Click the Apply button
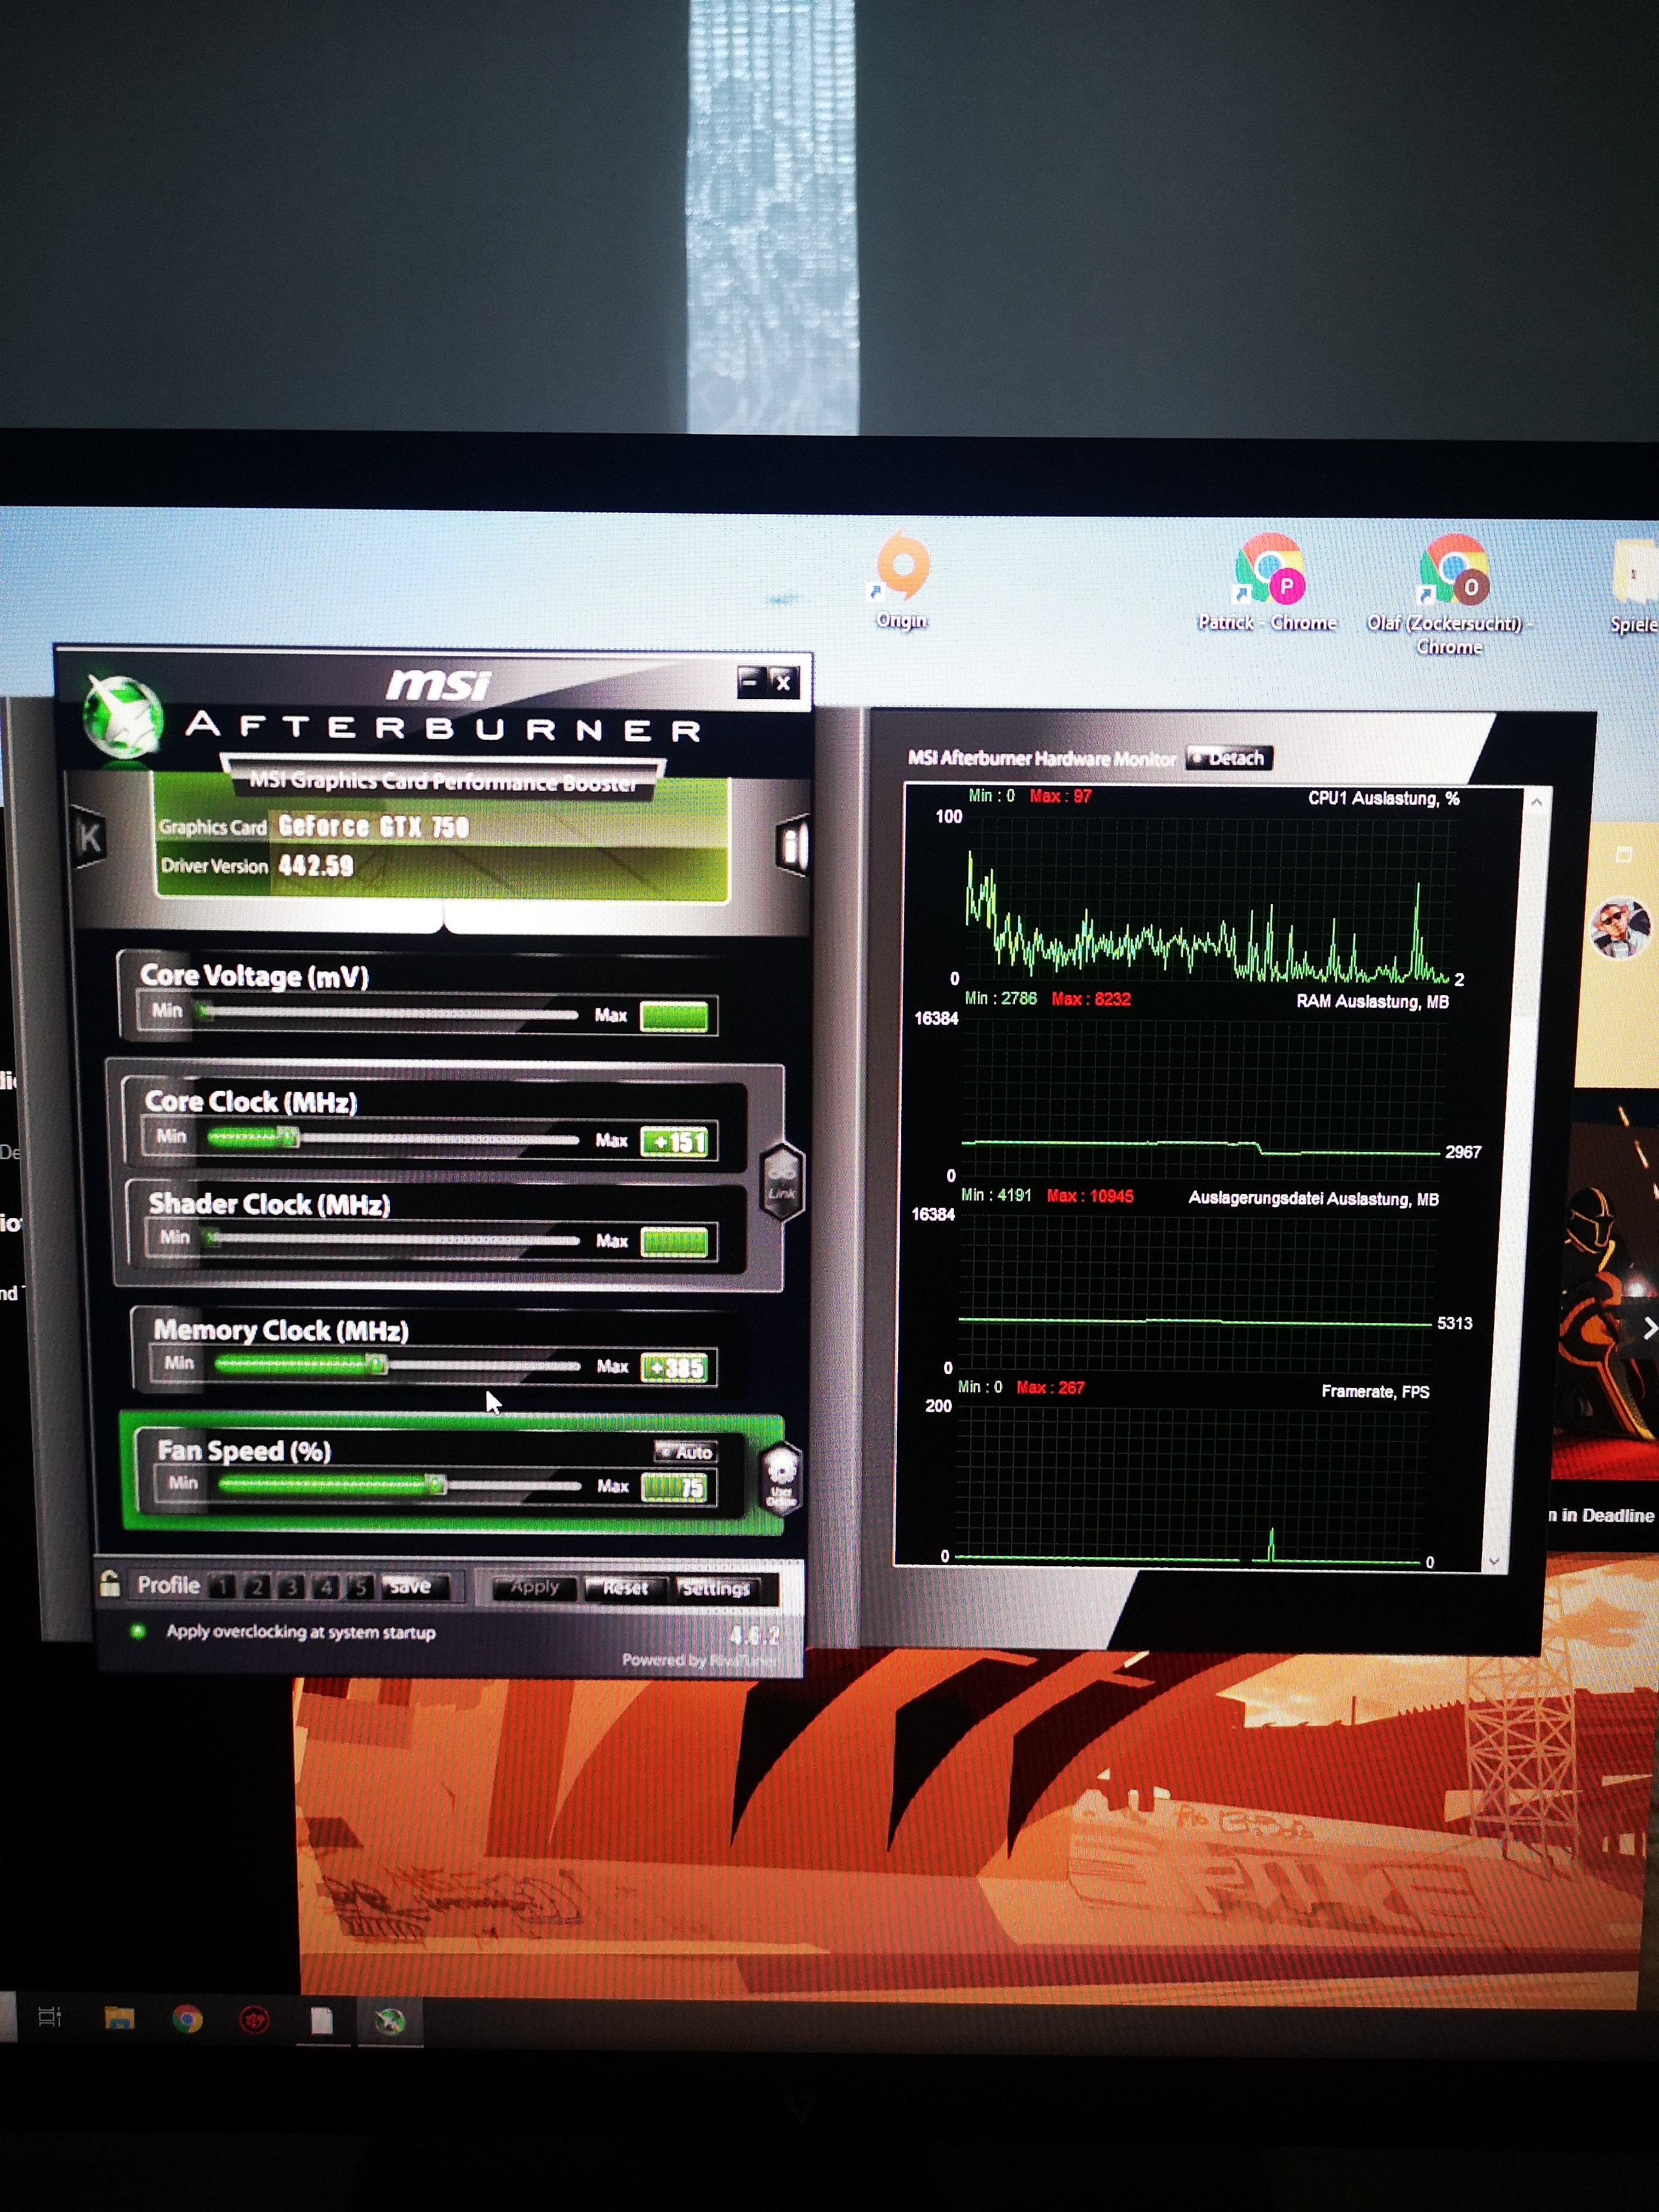Screen dimensions: 1659x2212 click(535, 1587)
